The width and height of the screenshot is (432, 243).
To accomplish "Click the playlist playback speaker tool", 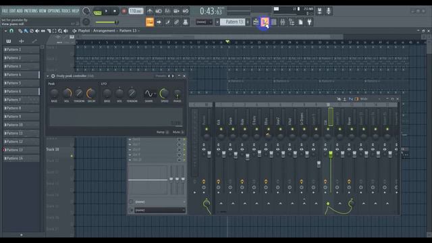I will click(65, 31).
